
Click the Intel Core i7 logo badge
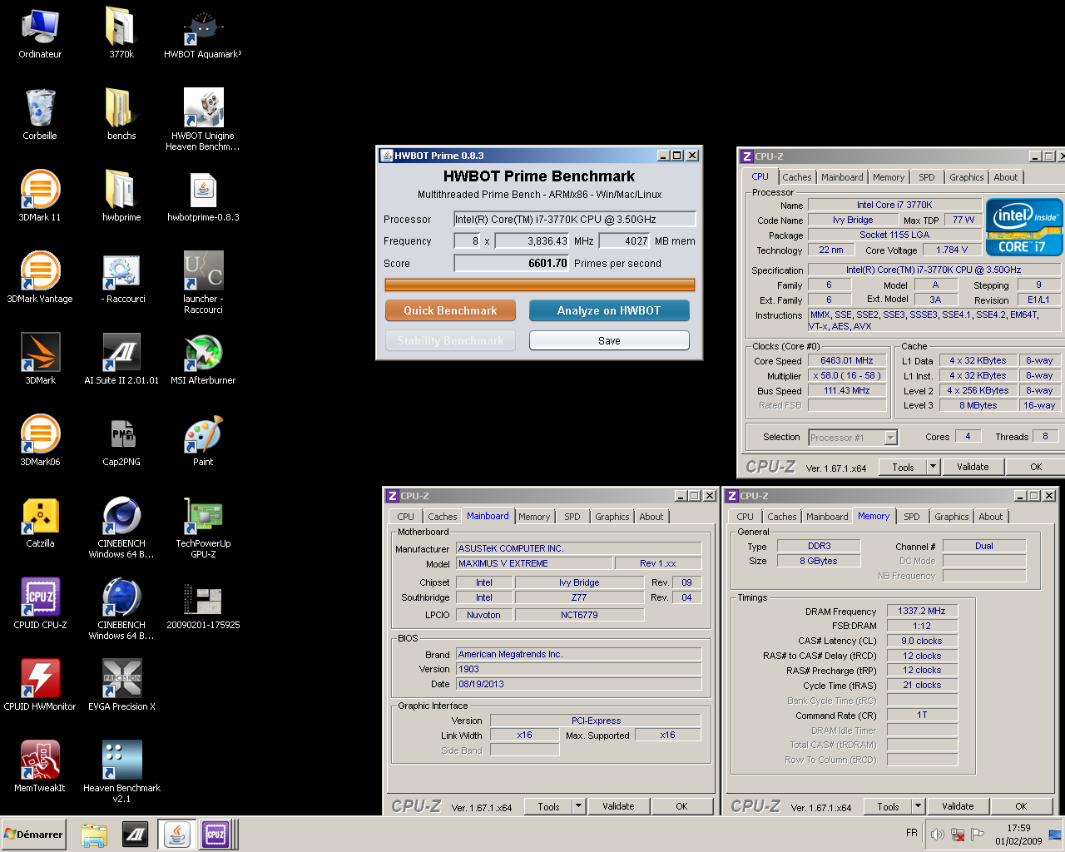(1024, 226)
